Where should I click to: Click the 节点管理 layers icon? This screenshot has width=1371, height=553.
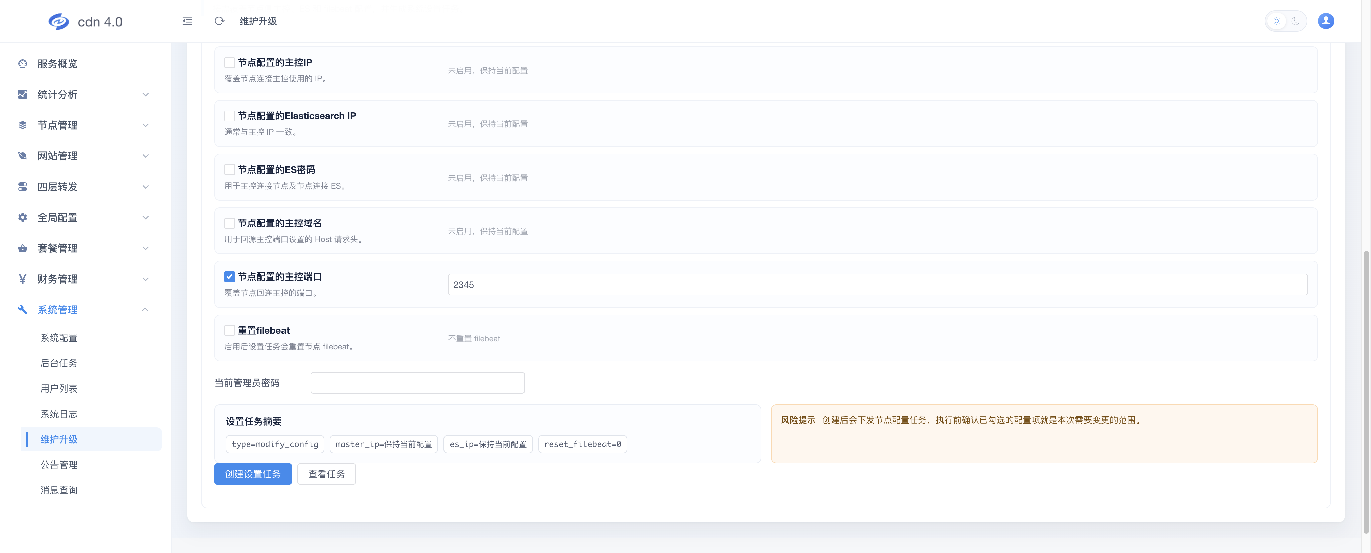point(22,125)
